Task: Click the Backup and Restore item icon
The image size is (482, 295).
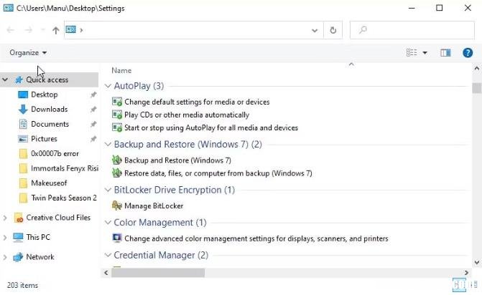Action: click(x=117, y=160)
